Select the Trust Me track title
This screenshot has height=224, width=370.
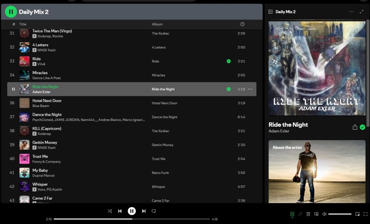pyautogui.click(x=40, y=156)
